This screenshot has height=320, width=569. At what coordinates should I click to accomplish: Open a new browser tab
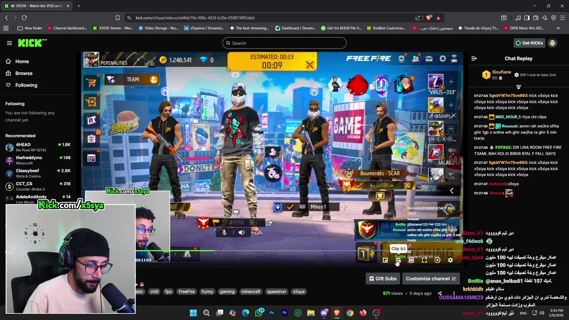point(79,6)
